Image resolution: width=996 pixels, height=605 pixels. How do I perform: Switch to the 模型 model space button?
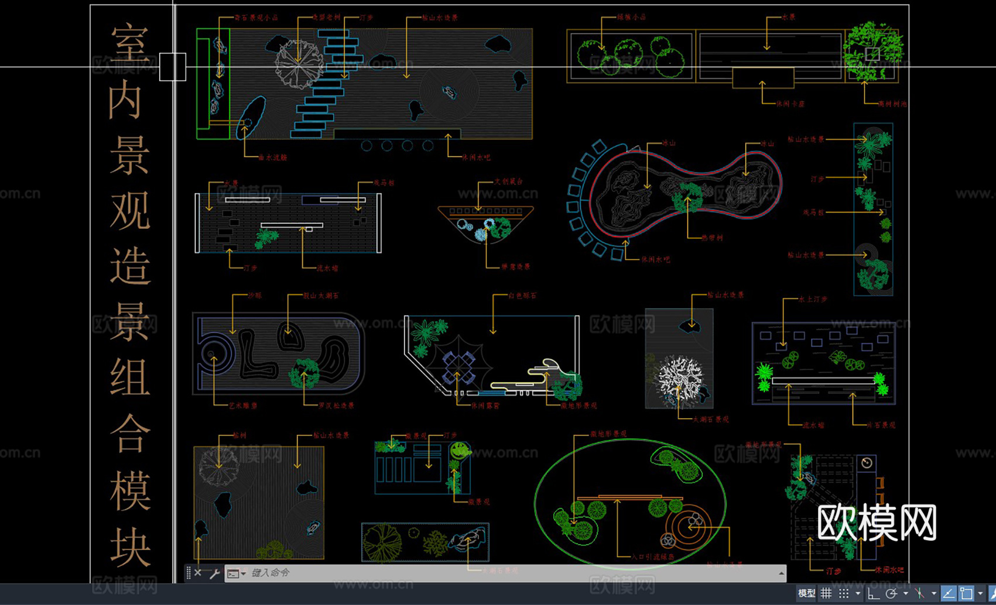pyautogui.click(x=806, y=593)
